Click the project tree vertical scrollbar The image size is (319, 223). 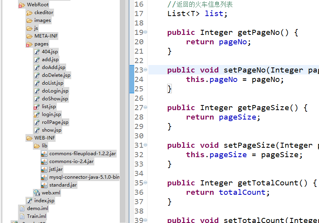pos(123,111)
